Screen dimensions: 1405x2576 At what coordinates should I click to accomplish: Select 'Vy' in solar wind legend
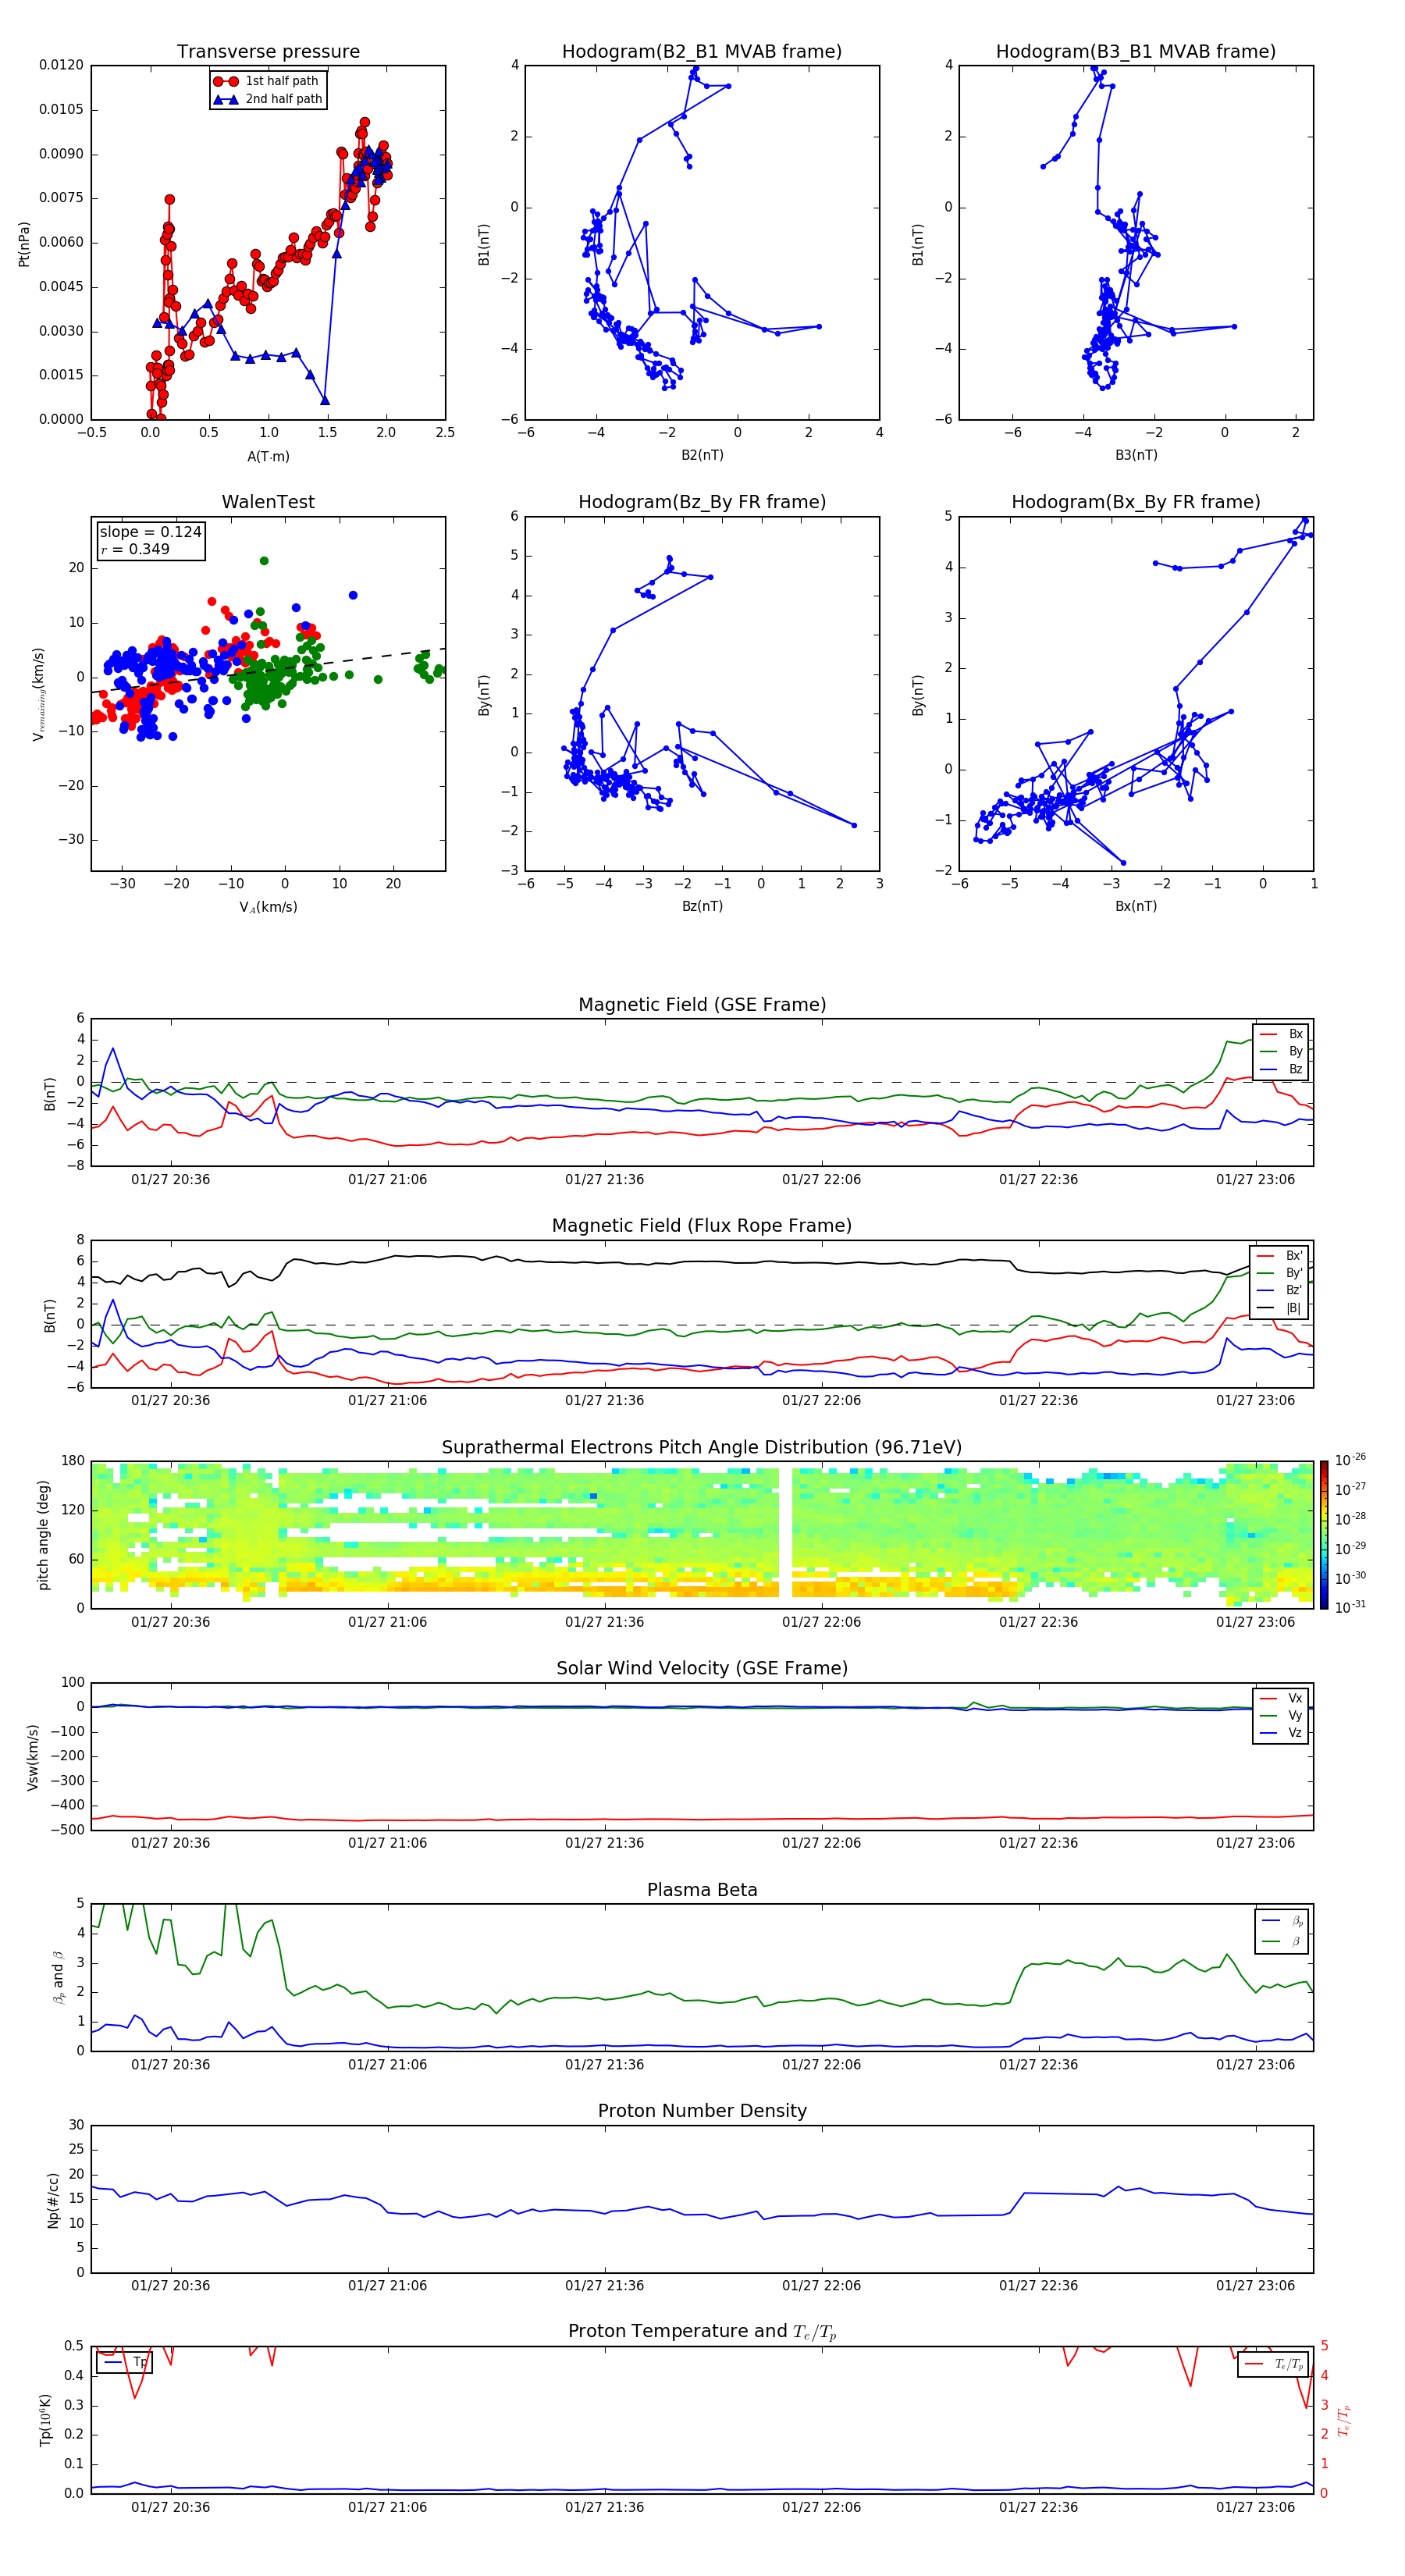coord(1281,1715)
